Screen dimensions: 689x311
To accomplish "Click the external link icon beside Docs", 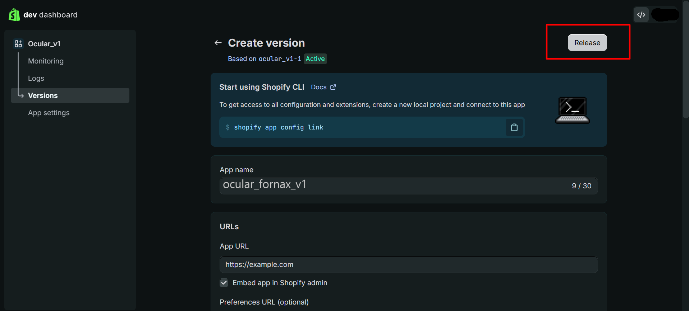I will (333, 87).
